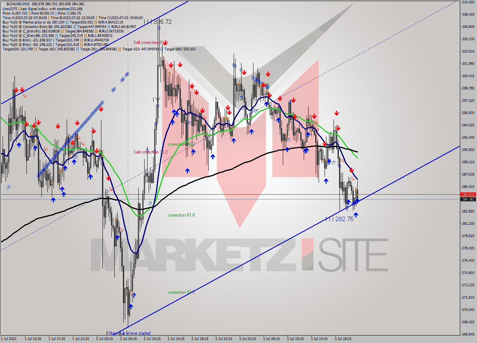
Task: Select the 'Sell correction 38.2' label
Action: click(151, 152)
